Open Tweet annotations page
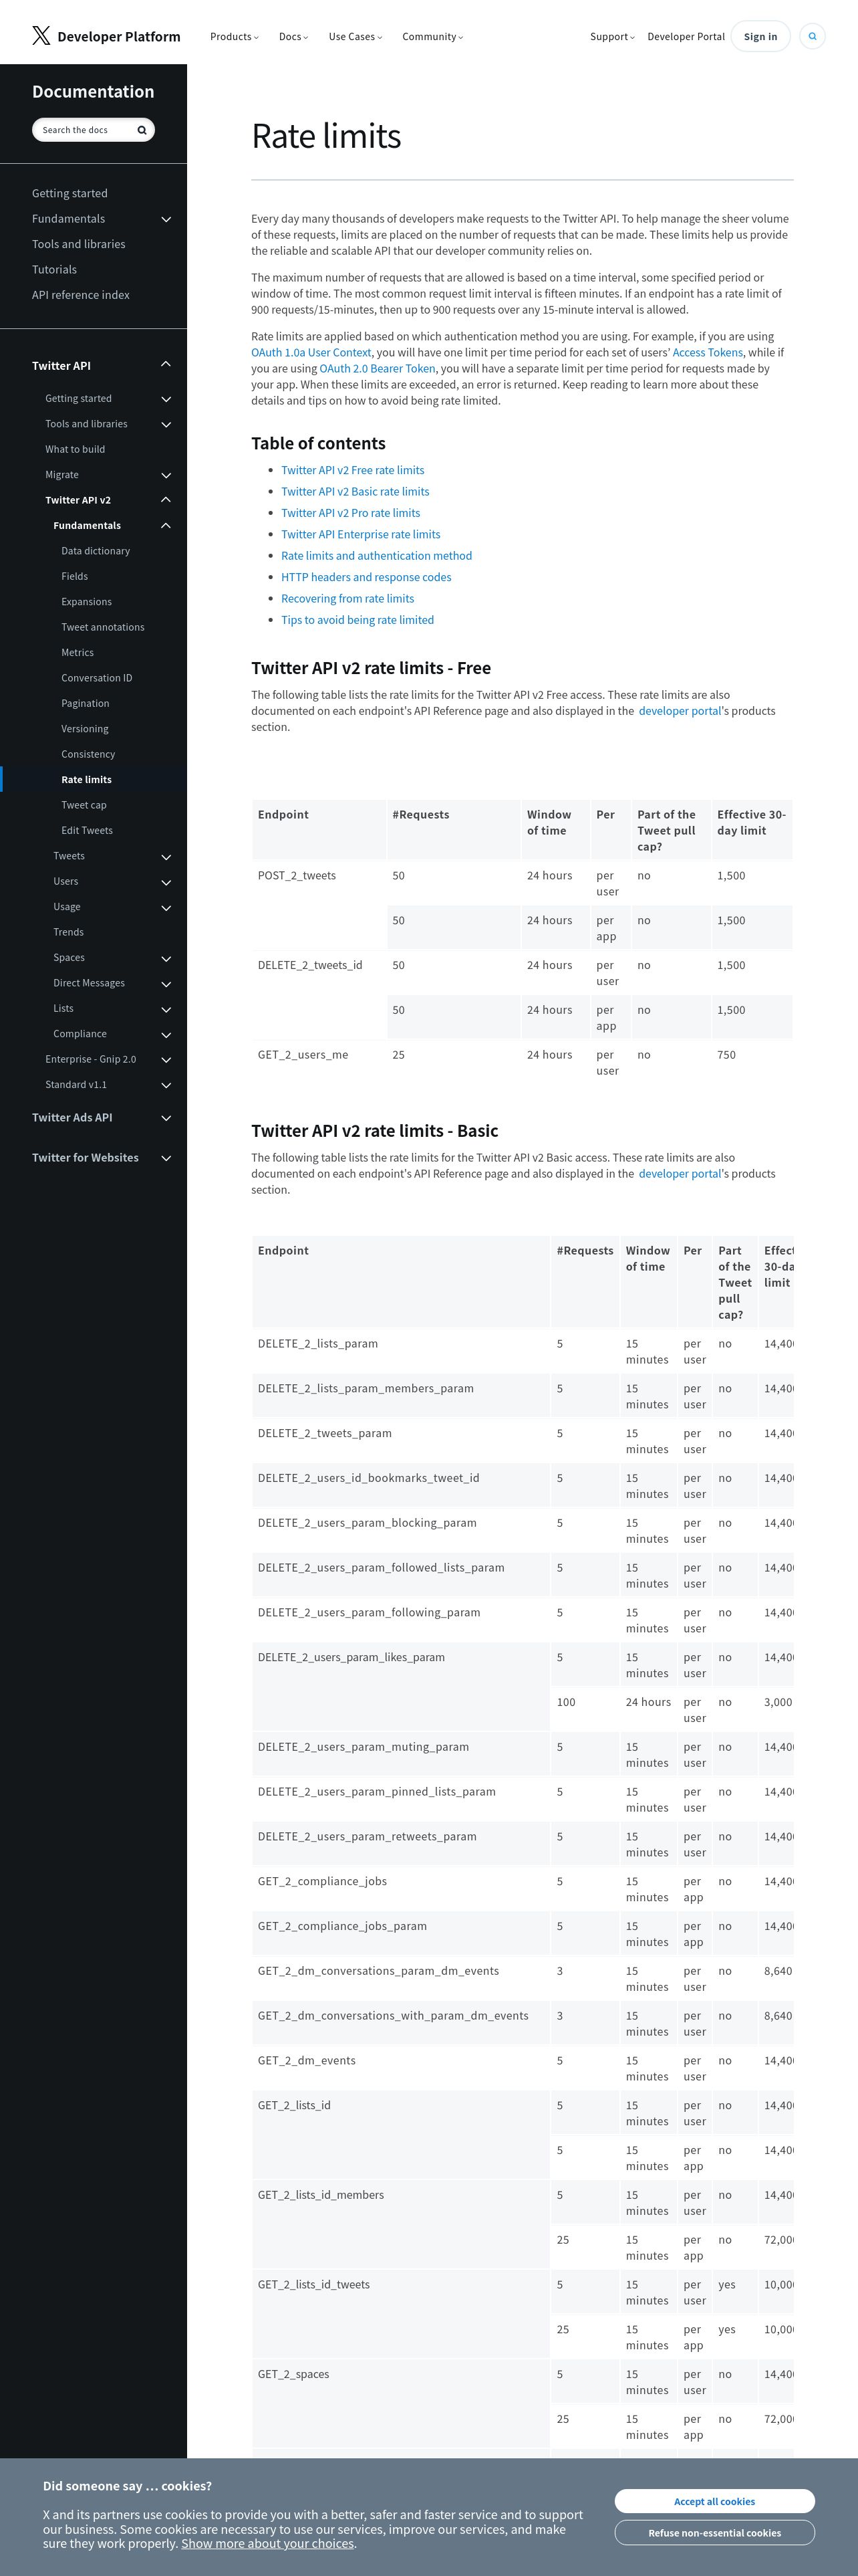The height and width of the screenshot is (2576, 858). (x=103, y=628)
